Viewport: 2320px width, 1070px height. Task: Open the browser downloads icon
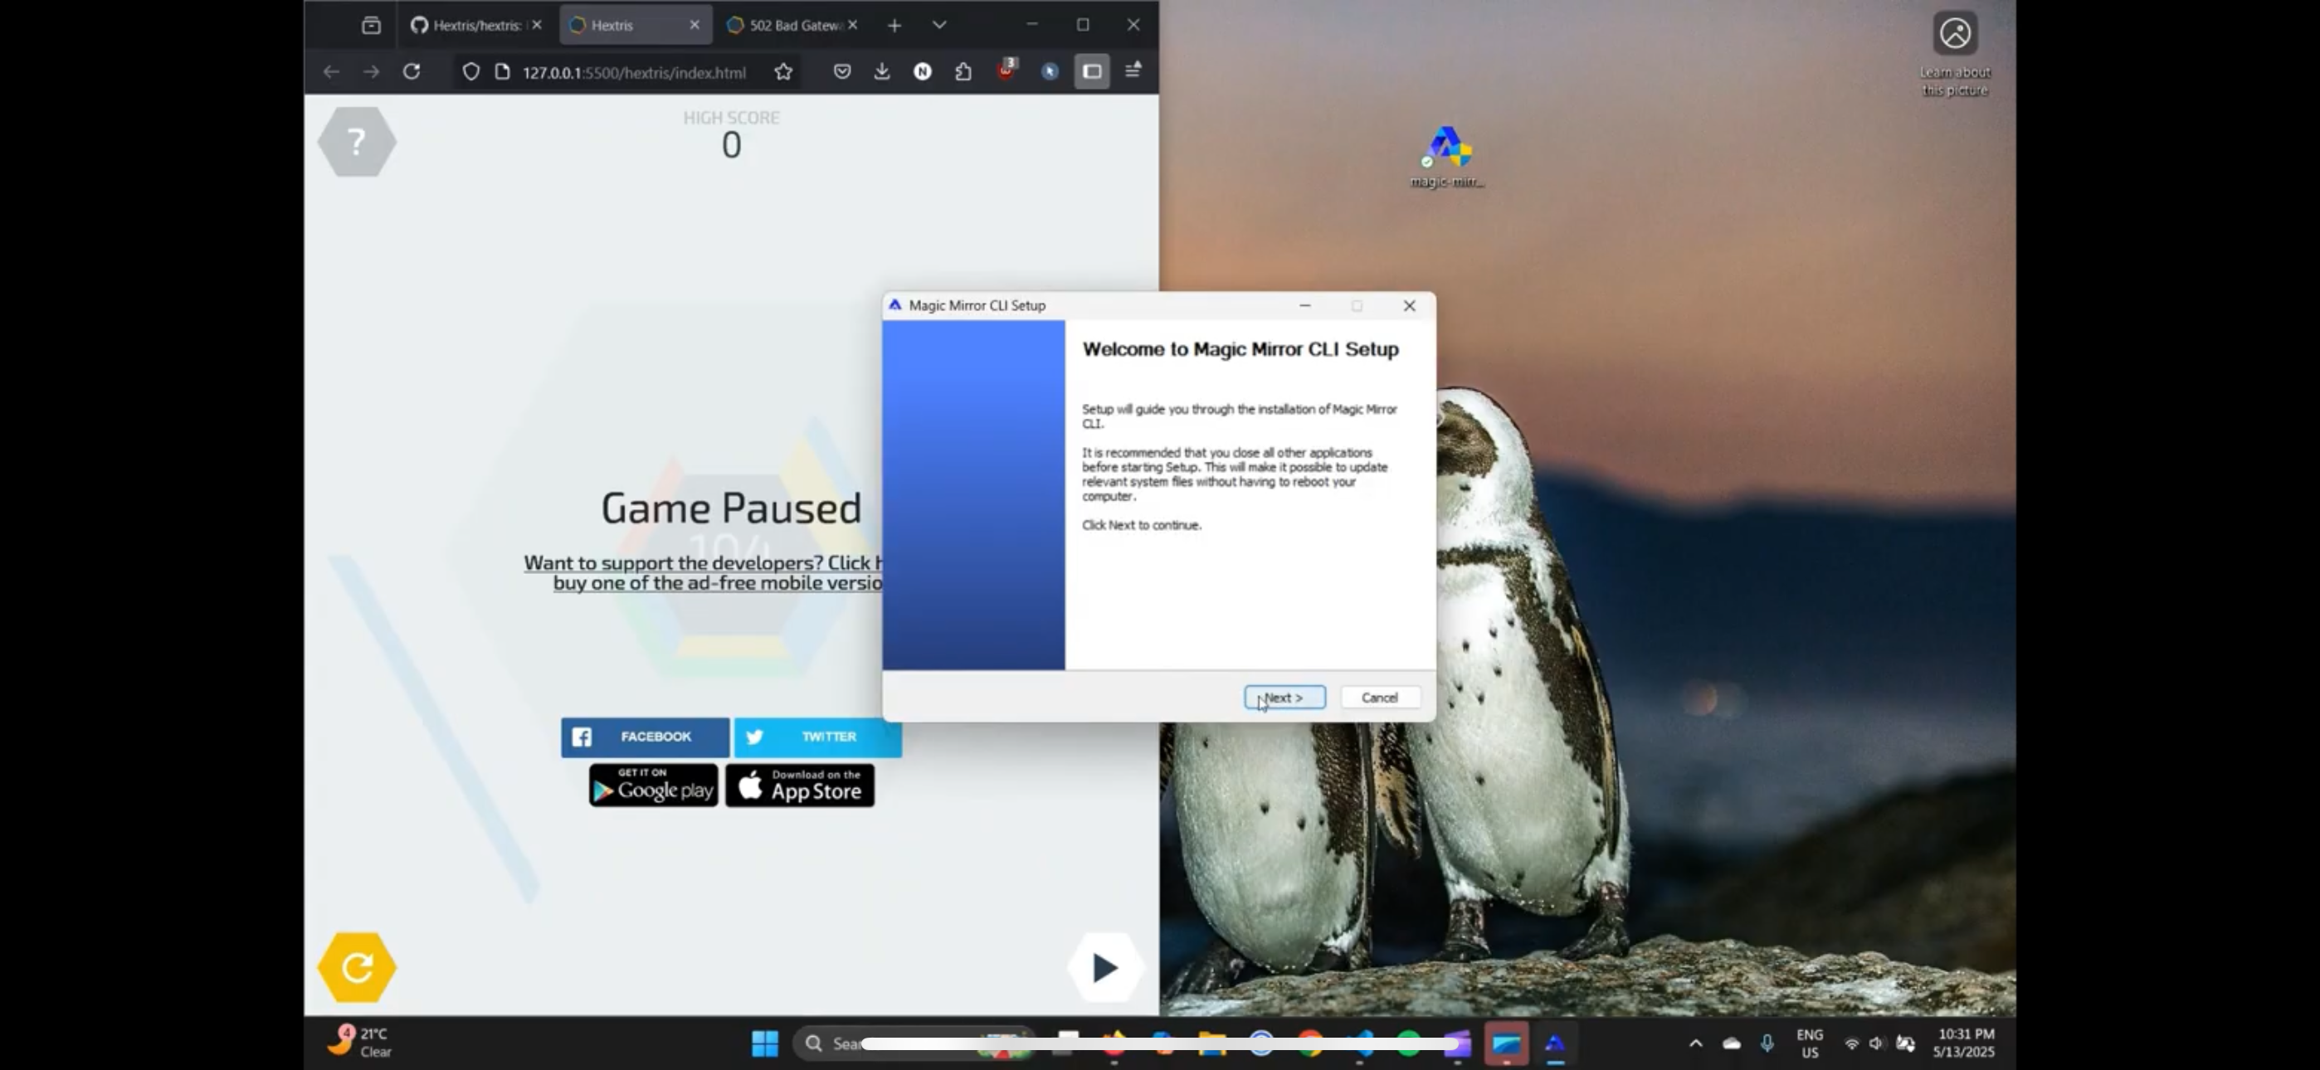click(x=882, y=72)
